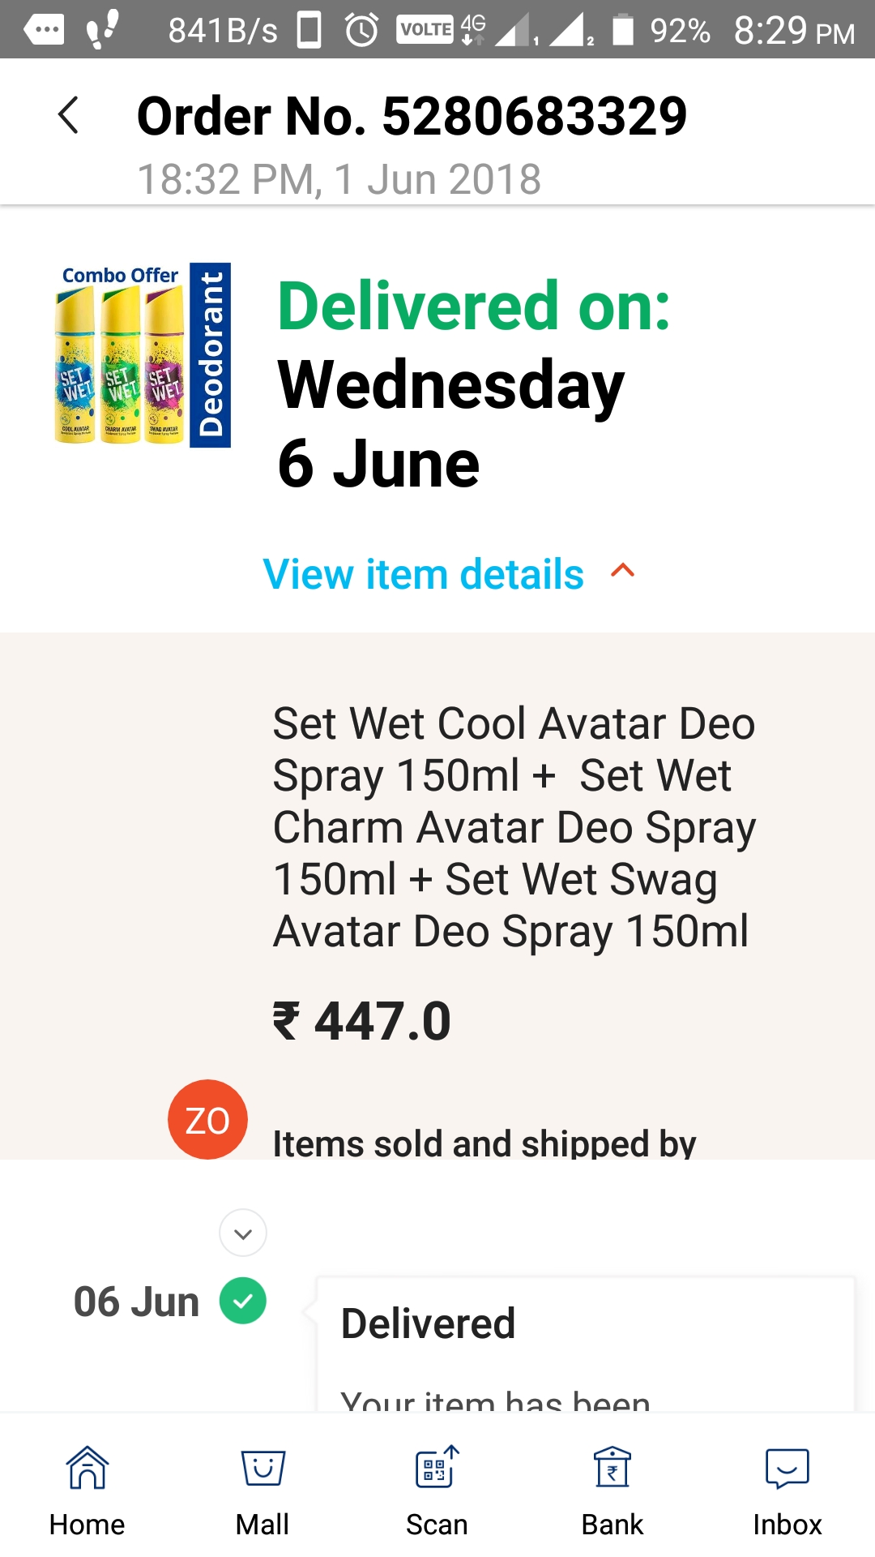Select the Order No. 5280683329 title
The width and height of the screenshot is (875, 1557).
412,115
